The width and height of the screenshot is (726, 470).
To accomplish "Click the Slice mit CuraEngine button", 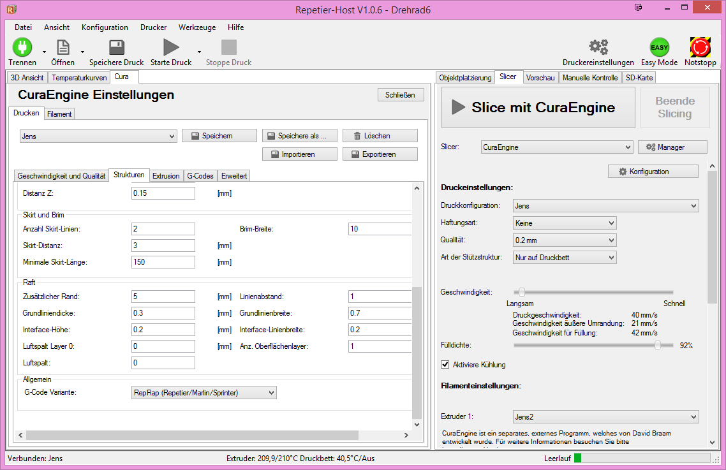I will click(x=538, y=108).
